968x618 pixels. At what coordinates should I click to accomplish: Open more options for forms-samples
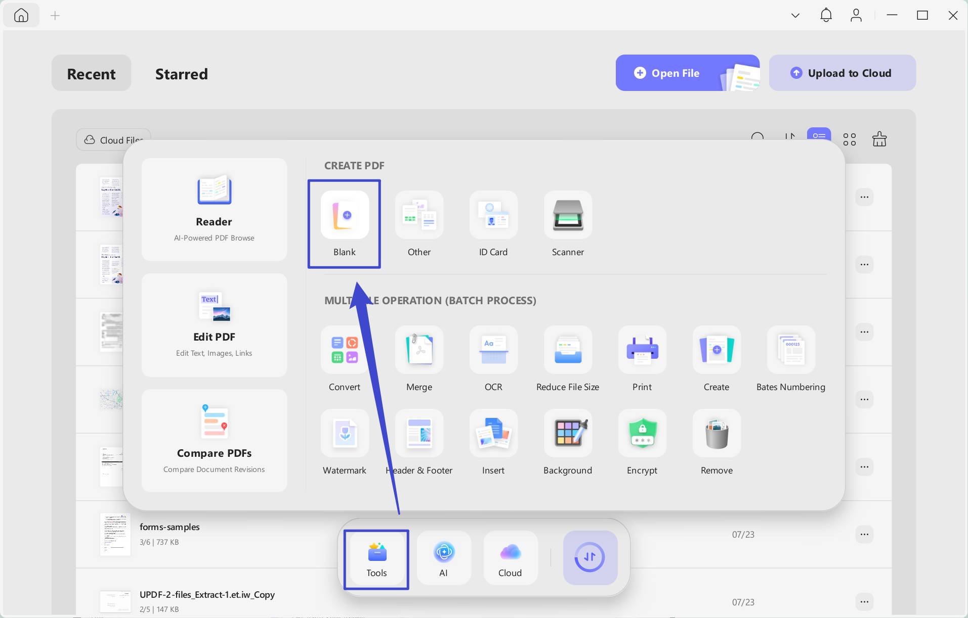pyautogui.click(x=864, y=534)
